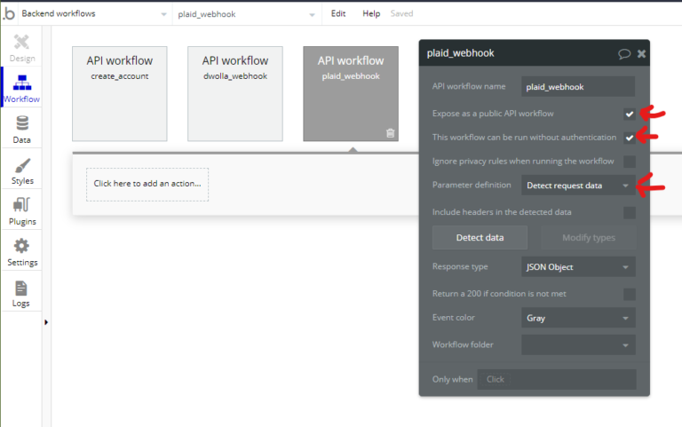
Task: Enable Include headers in detected data
Action: click(x=630, y=213)
